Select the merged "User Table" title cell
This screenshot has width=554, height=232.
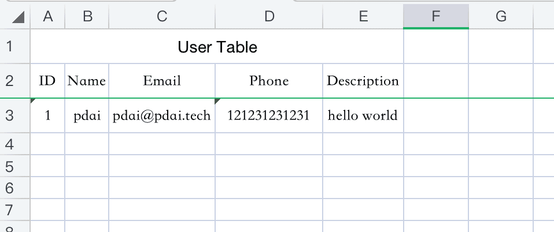point(217,47)
